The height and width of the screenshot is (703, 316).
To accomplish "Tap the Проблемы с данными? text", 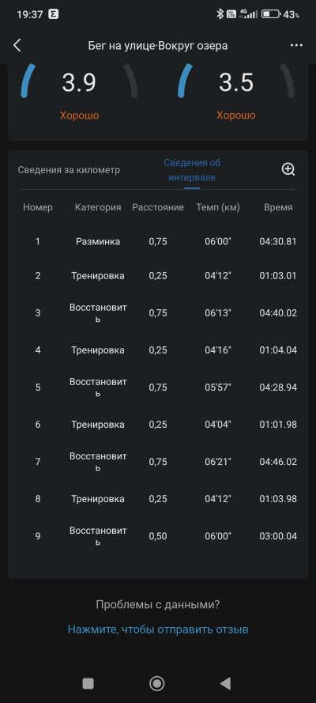I will 158,605.
